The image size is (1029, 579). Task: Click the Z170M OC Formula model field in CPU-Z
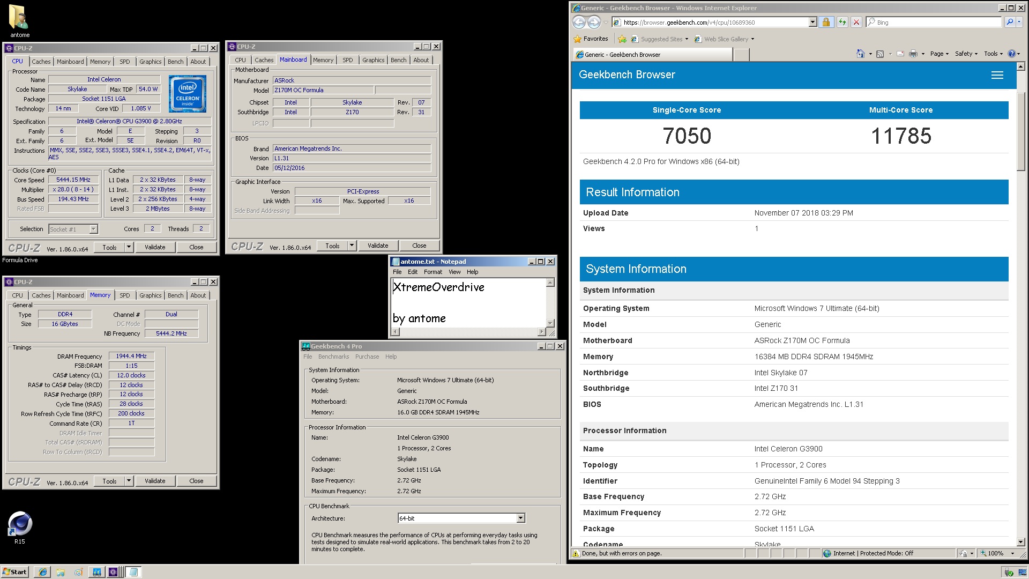[323, 90]
